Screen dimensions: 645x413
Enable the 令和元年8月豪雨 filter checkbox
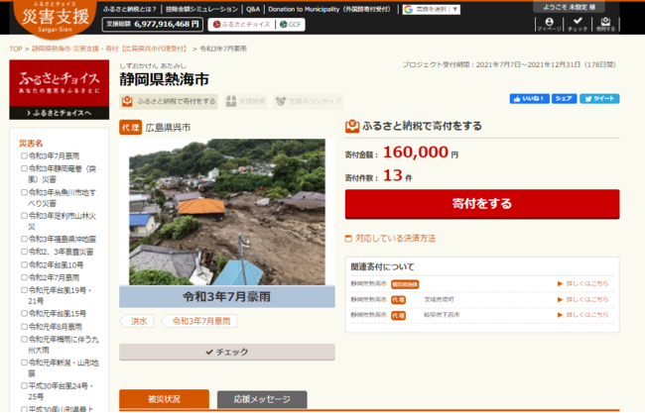25,326
